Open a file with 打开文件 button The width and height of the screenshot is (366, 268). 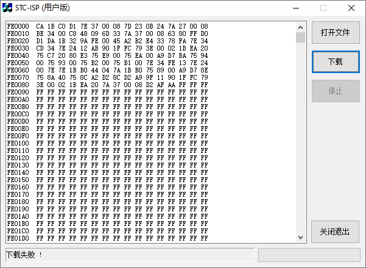coord(336,32)
